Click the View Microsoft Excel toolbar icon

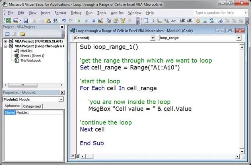point(8,20)
